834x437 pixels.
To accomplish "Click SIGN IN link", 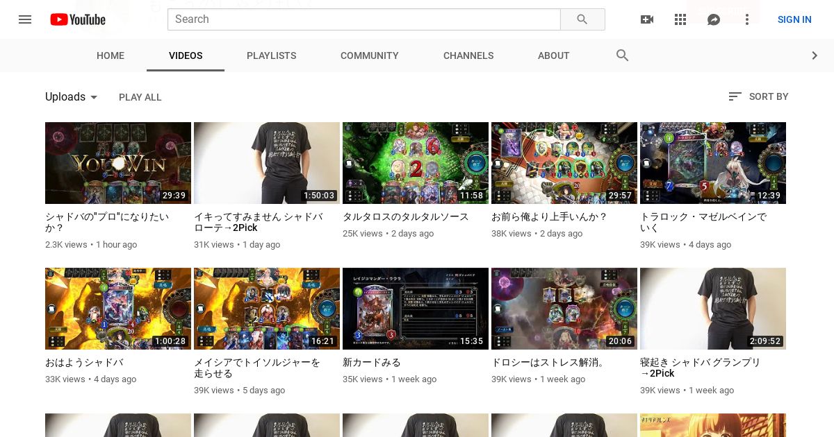I will coord(794,19).
